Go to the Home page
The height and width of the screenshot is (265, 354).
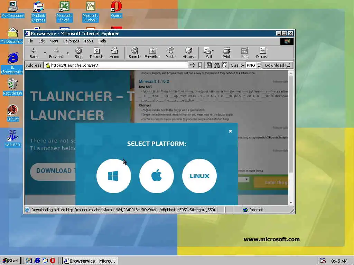point(114,53)
